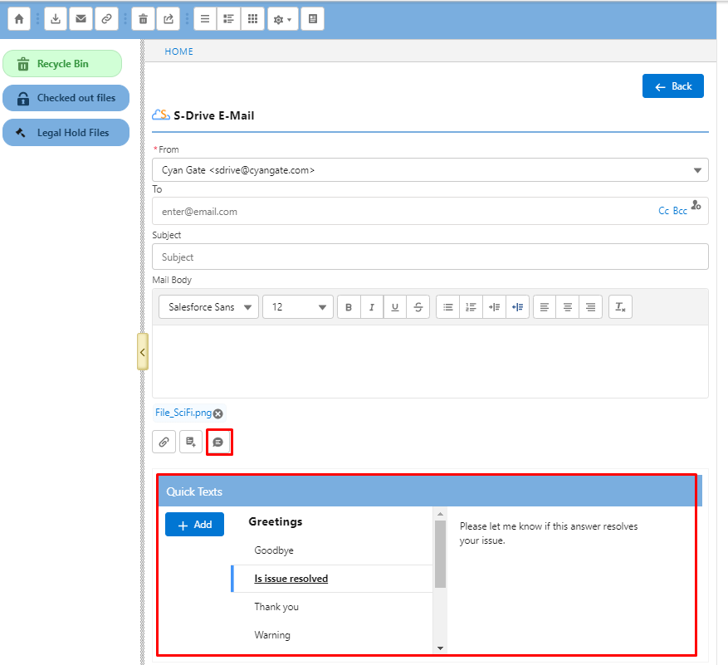Click the Home icon in top toolbar
The image size is (728, 665).
(18, 18)
